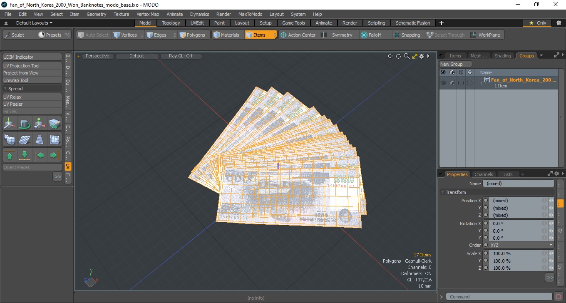The image size is (566, 303).
Task: Click the viewport pan move icon
Action: 390,56
